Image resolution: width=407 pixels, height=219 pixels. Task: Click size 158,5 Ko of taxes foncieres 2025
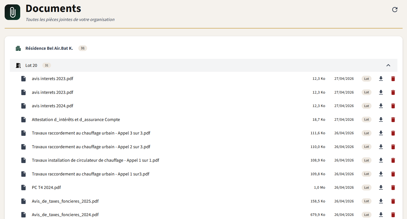click(x=318, y=201)
